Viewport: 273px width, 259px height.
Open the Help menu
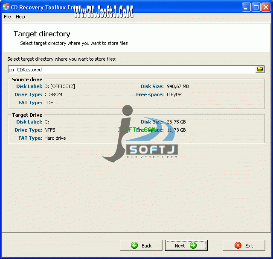[x=20, y=17]
